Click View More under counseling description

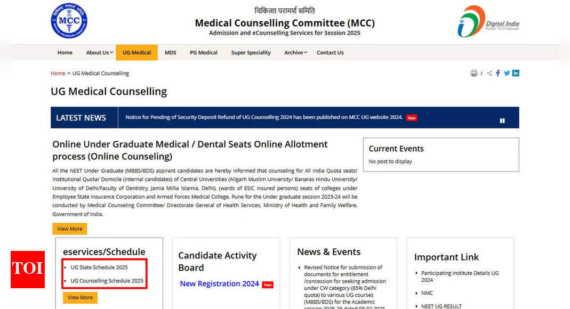[x=69, y=229]
